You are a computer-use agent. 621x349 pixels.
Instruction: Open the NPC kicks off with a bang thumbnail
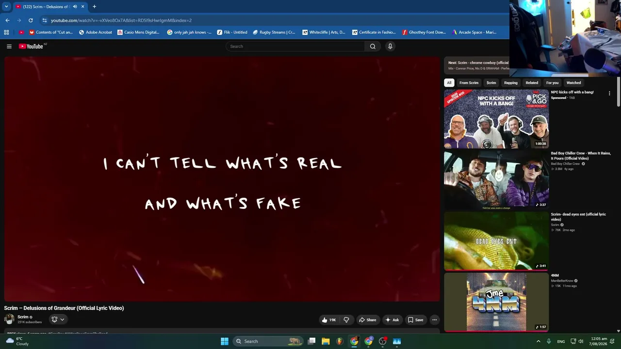tap(496, 119)
